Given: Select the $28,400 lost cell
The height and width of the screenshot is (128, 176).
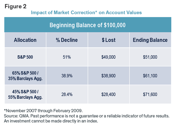Looking at the screenshot, I should click(108, 94).
